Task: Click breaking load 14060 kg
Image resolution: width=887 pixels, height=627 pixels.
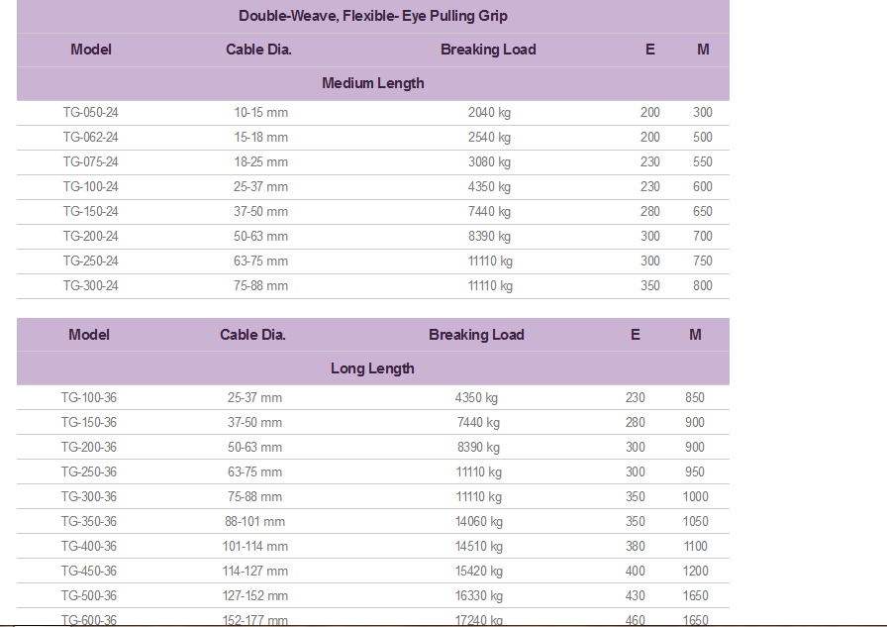Action: [x=478, y=522]
